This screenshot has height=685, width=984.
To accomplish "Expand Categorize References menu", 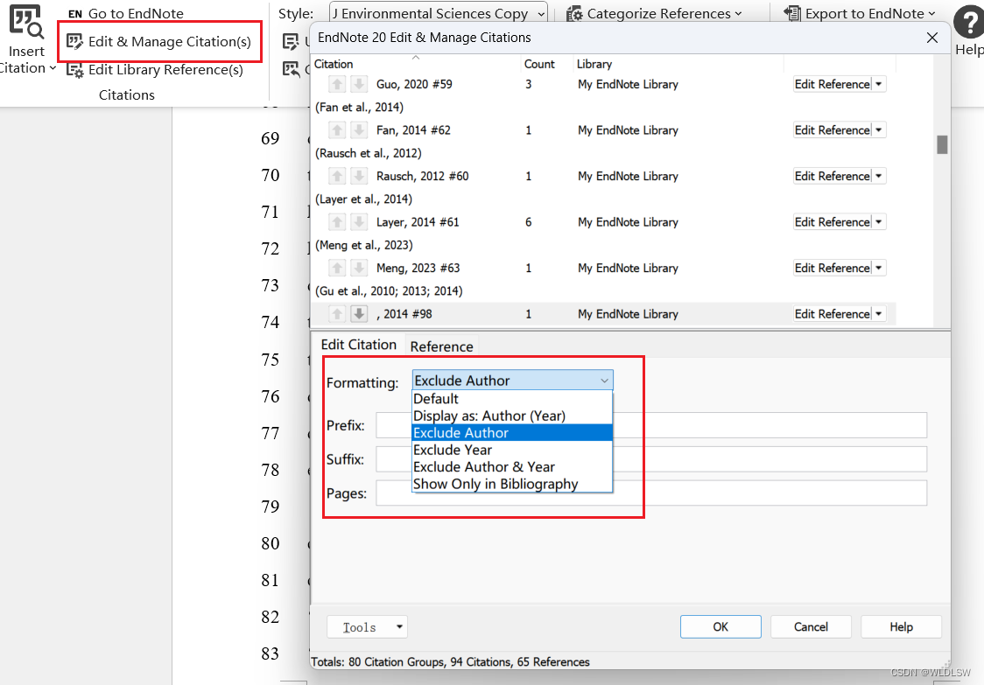I will (654, 13).
